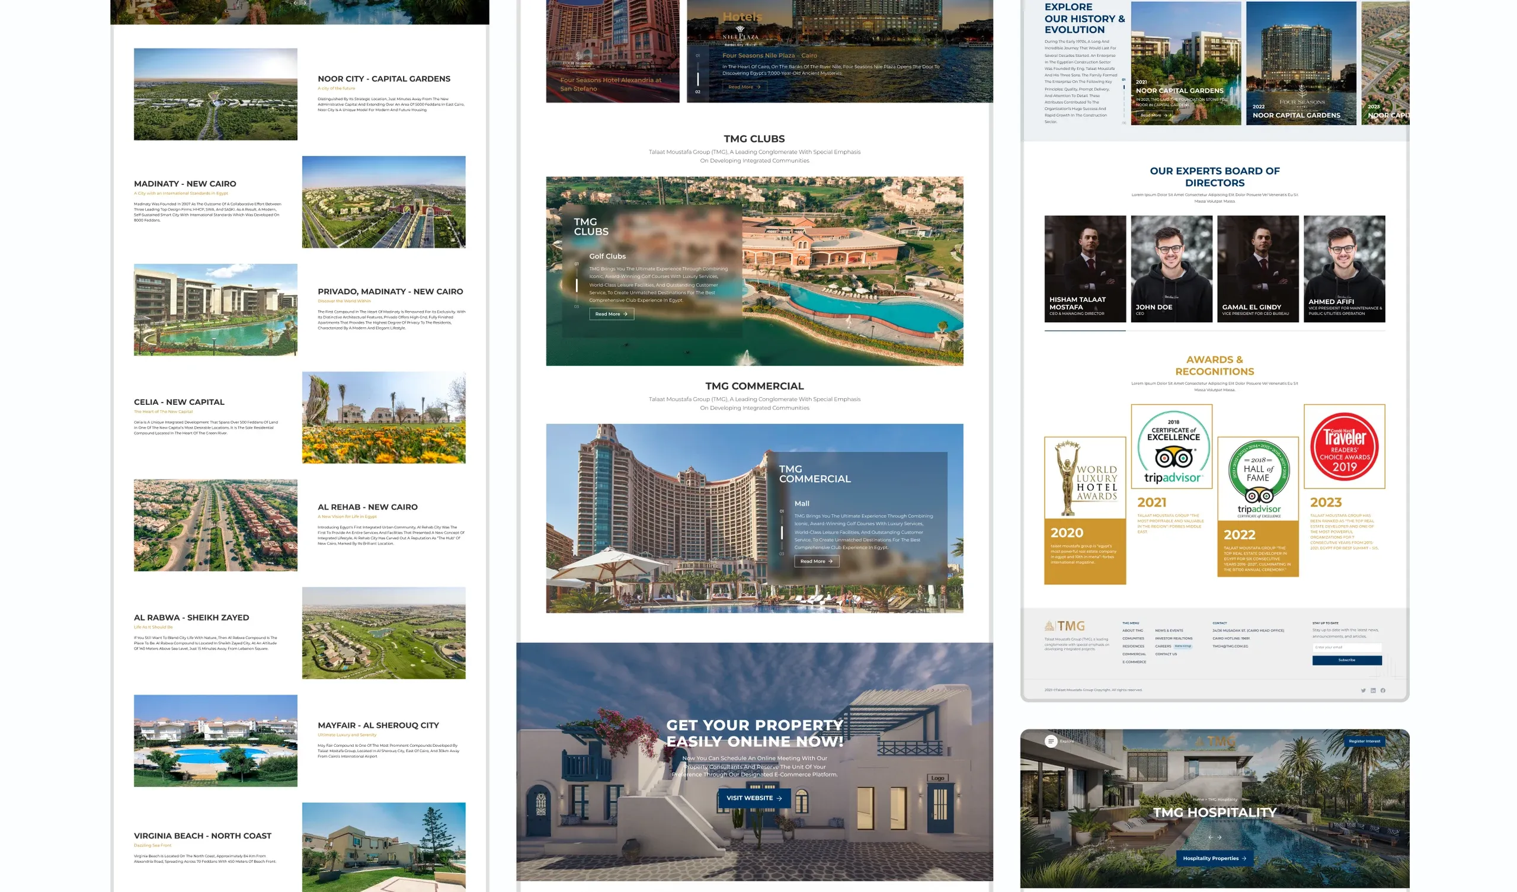Open the Careers footer link
Viewport: 1517px width, 892px height.
1163,646
